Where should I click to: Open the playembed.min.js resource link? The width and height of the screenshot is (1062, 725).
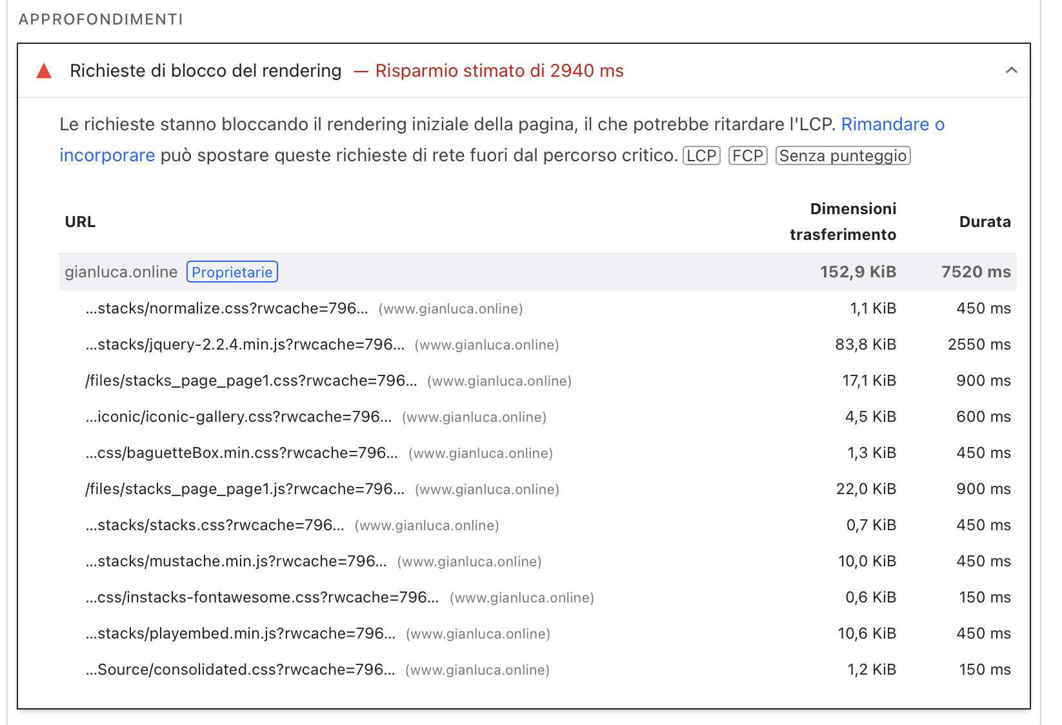click(240, 634)
